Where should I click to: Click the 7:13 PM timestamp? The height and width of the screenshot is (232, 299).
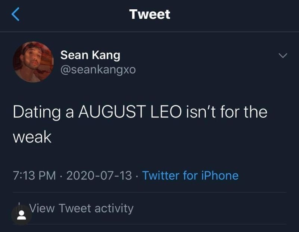(34, 175)
